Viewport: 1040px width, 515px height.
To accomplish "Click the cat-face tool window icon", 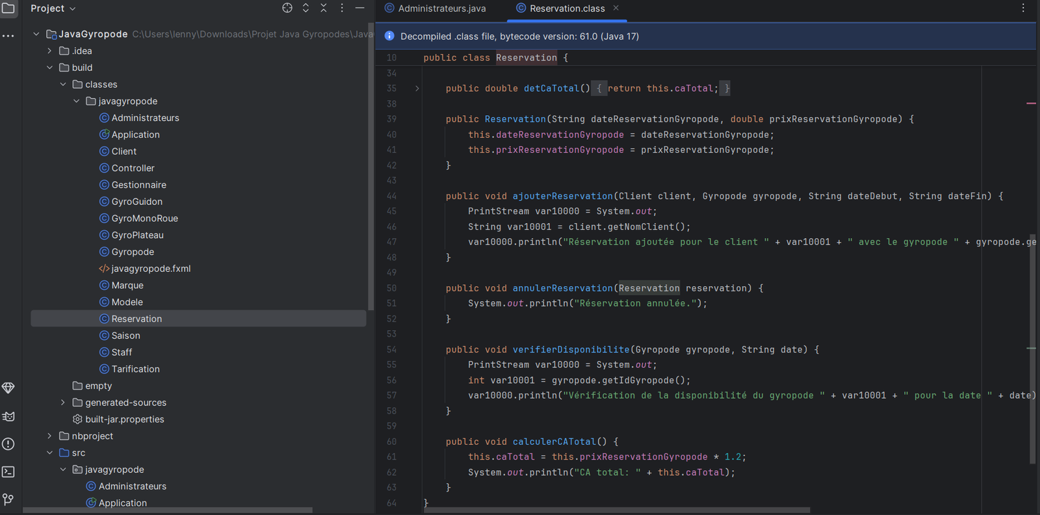I will click(x=8, y=416).
